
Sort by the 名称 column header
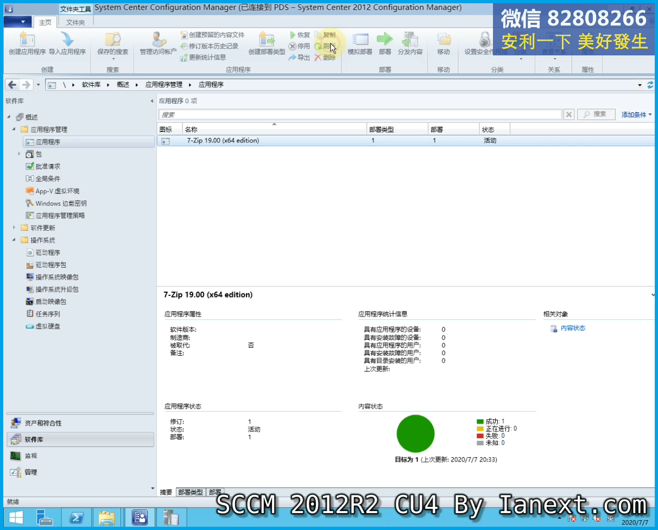pyautogui.click(x=274, y=129)
